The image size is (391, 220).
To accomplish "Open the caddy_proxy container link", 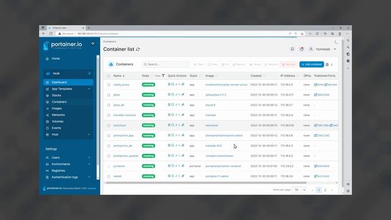I will [121, 85].
